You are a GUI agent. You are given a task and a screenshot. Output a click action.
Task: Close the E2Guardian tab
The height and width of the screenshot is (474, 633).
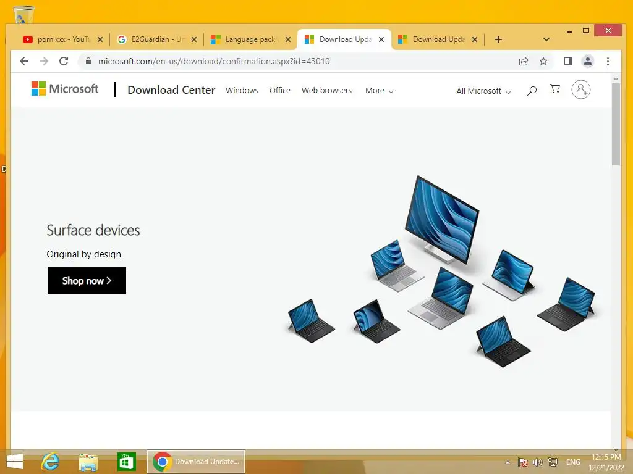tap(194, 39)
